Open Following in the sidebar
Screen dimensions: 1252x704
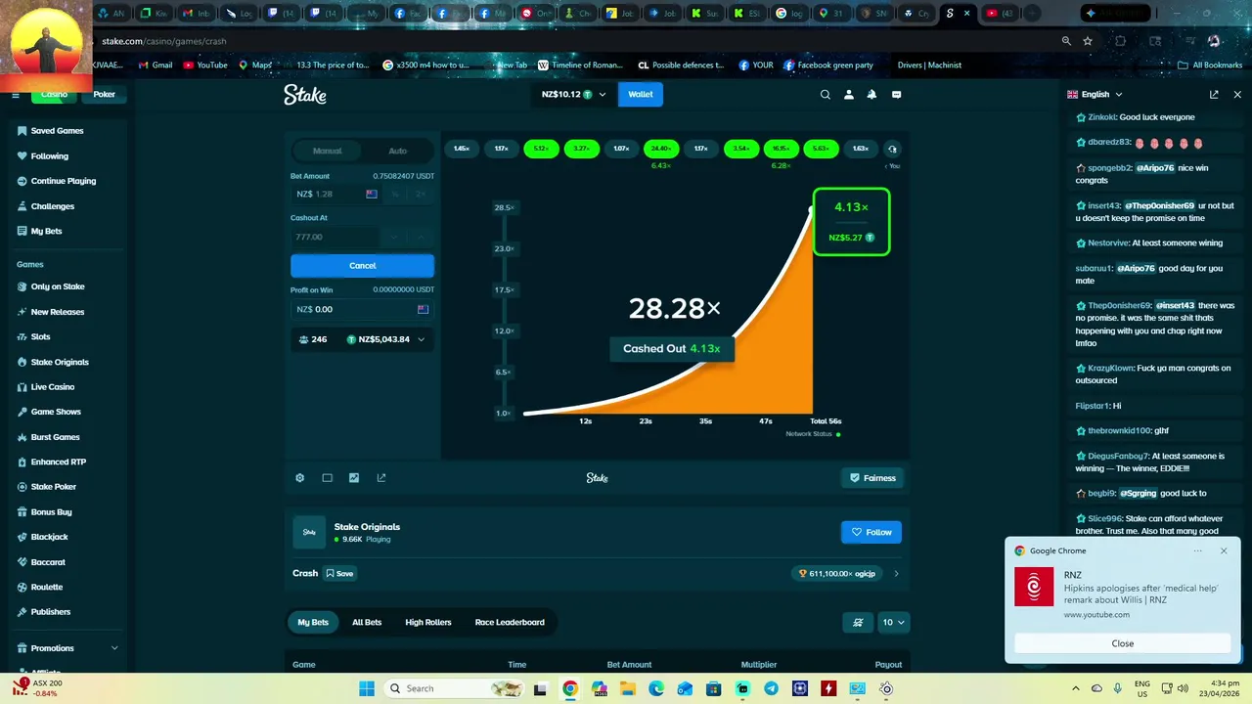49,156
